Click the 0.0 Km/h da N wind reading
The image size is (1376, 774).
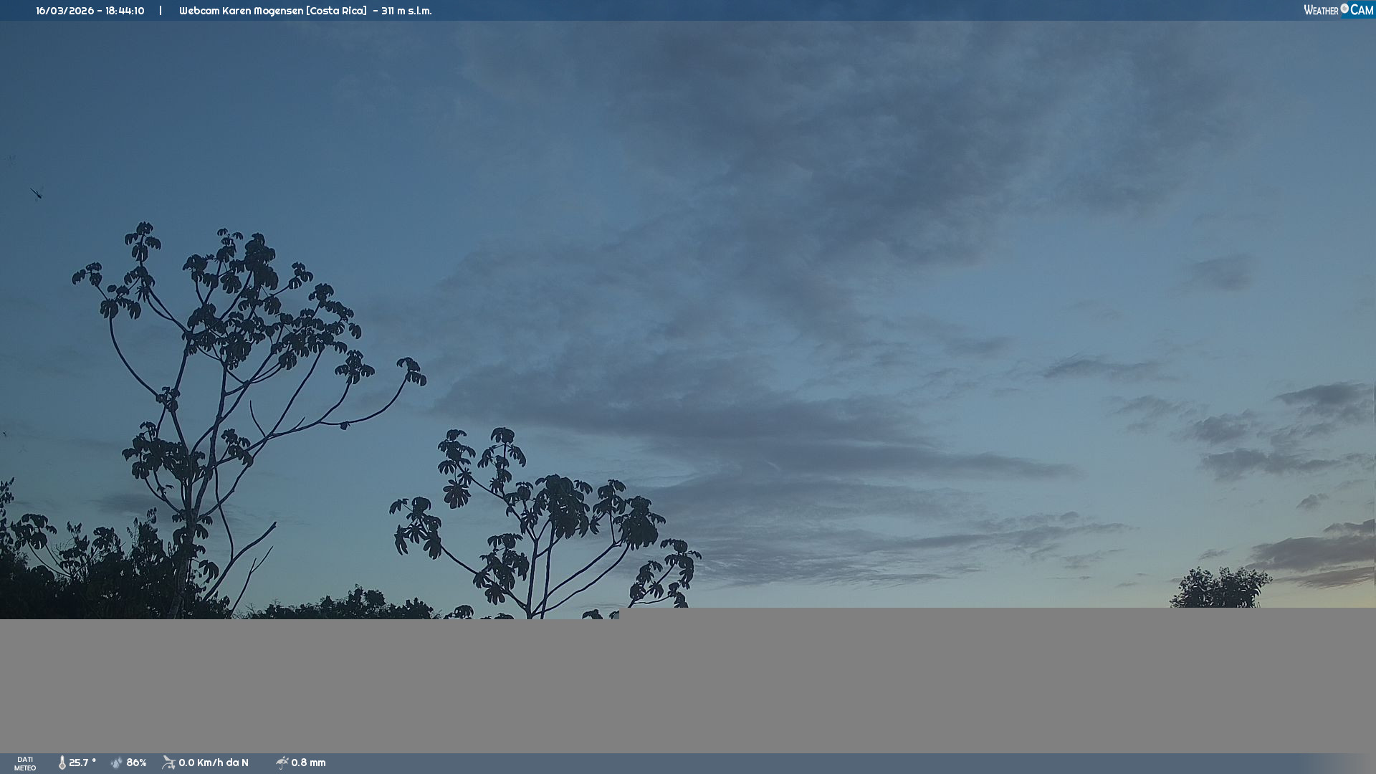(214, 763)
